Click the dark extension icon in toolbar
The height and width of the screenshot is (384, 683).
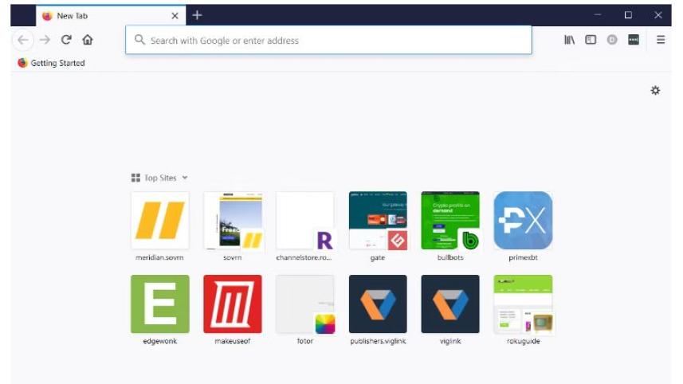click(634, 40)
